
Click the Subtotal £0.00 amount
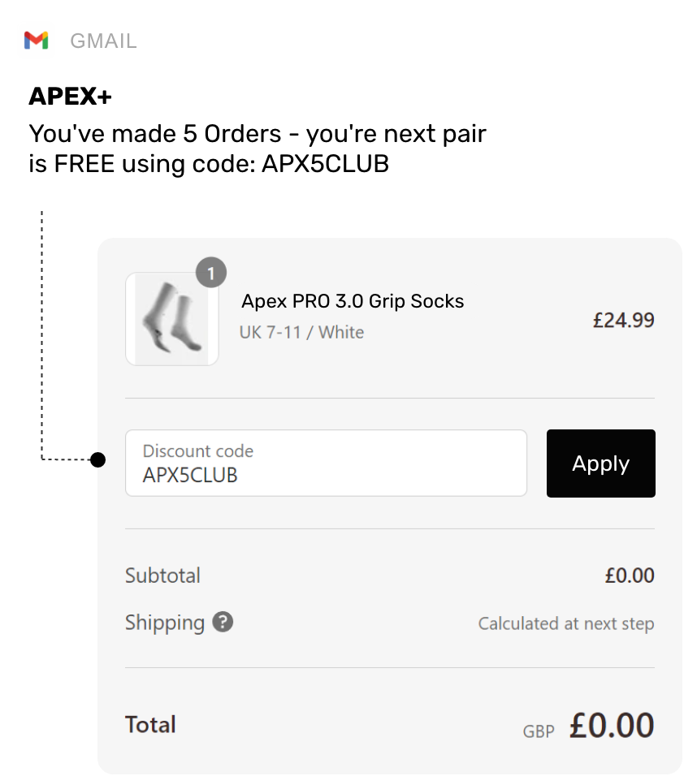[629, 576]
